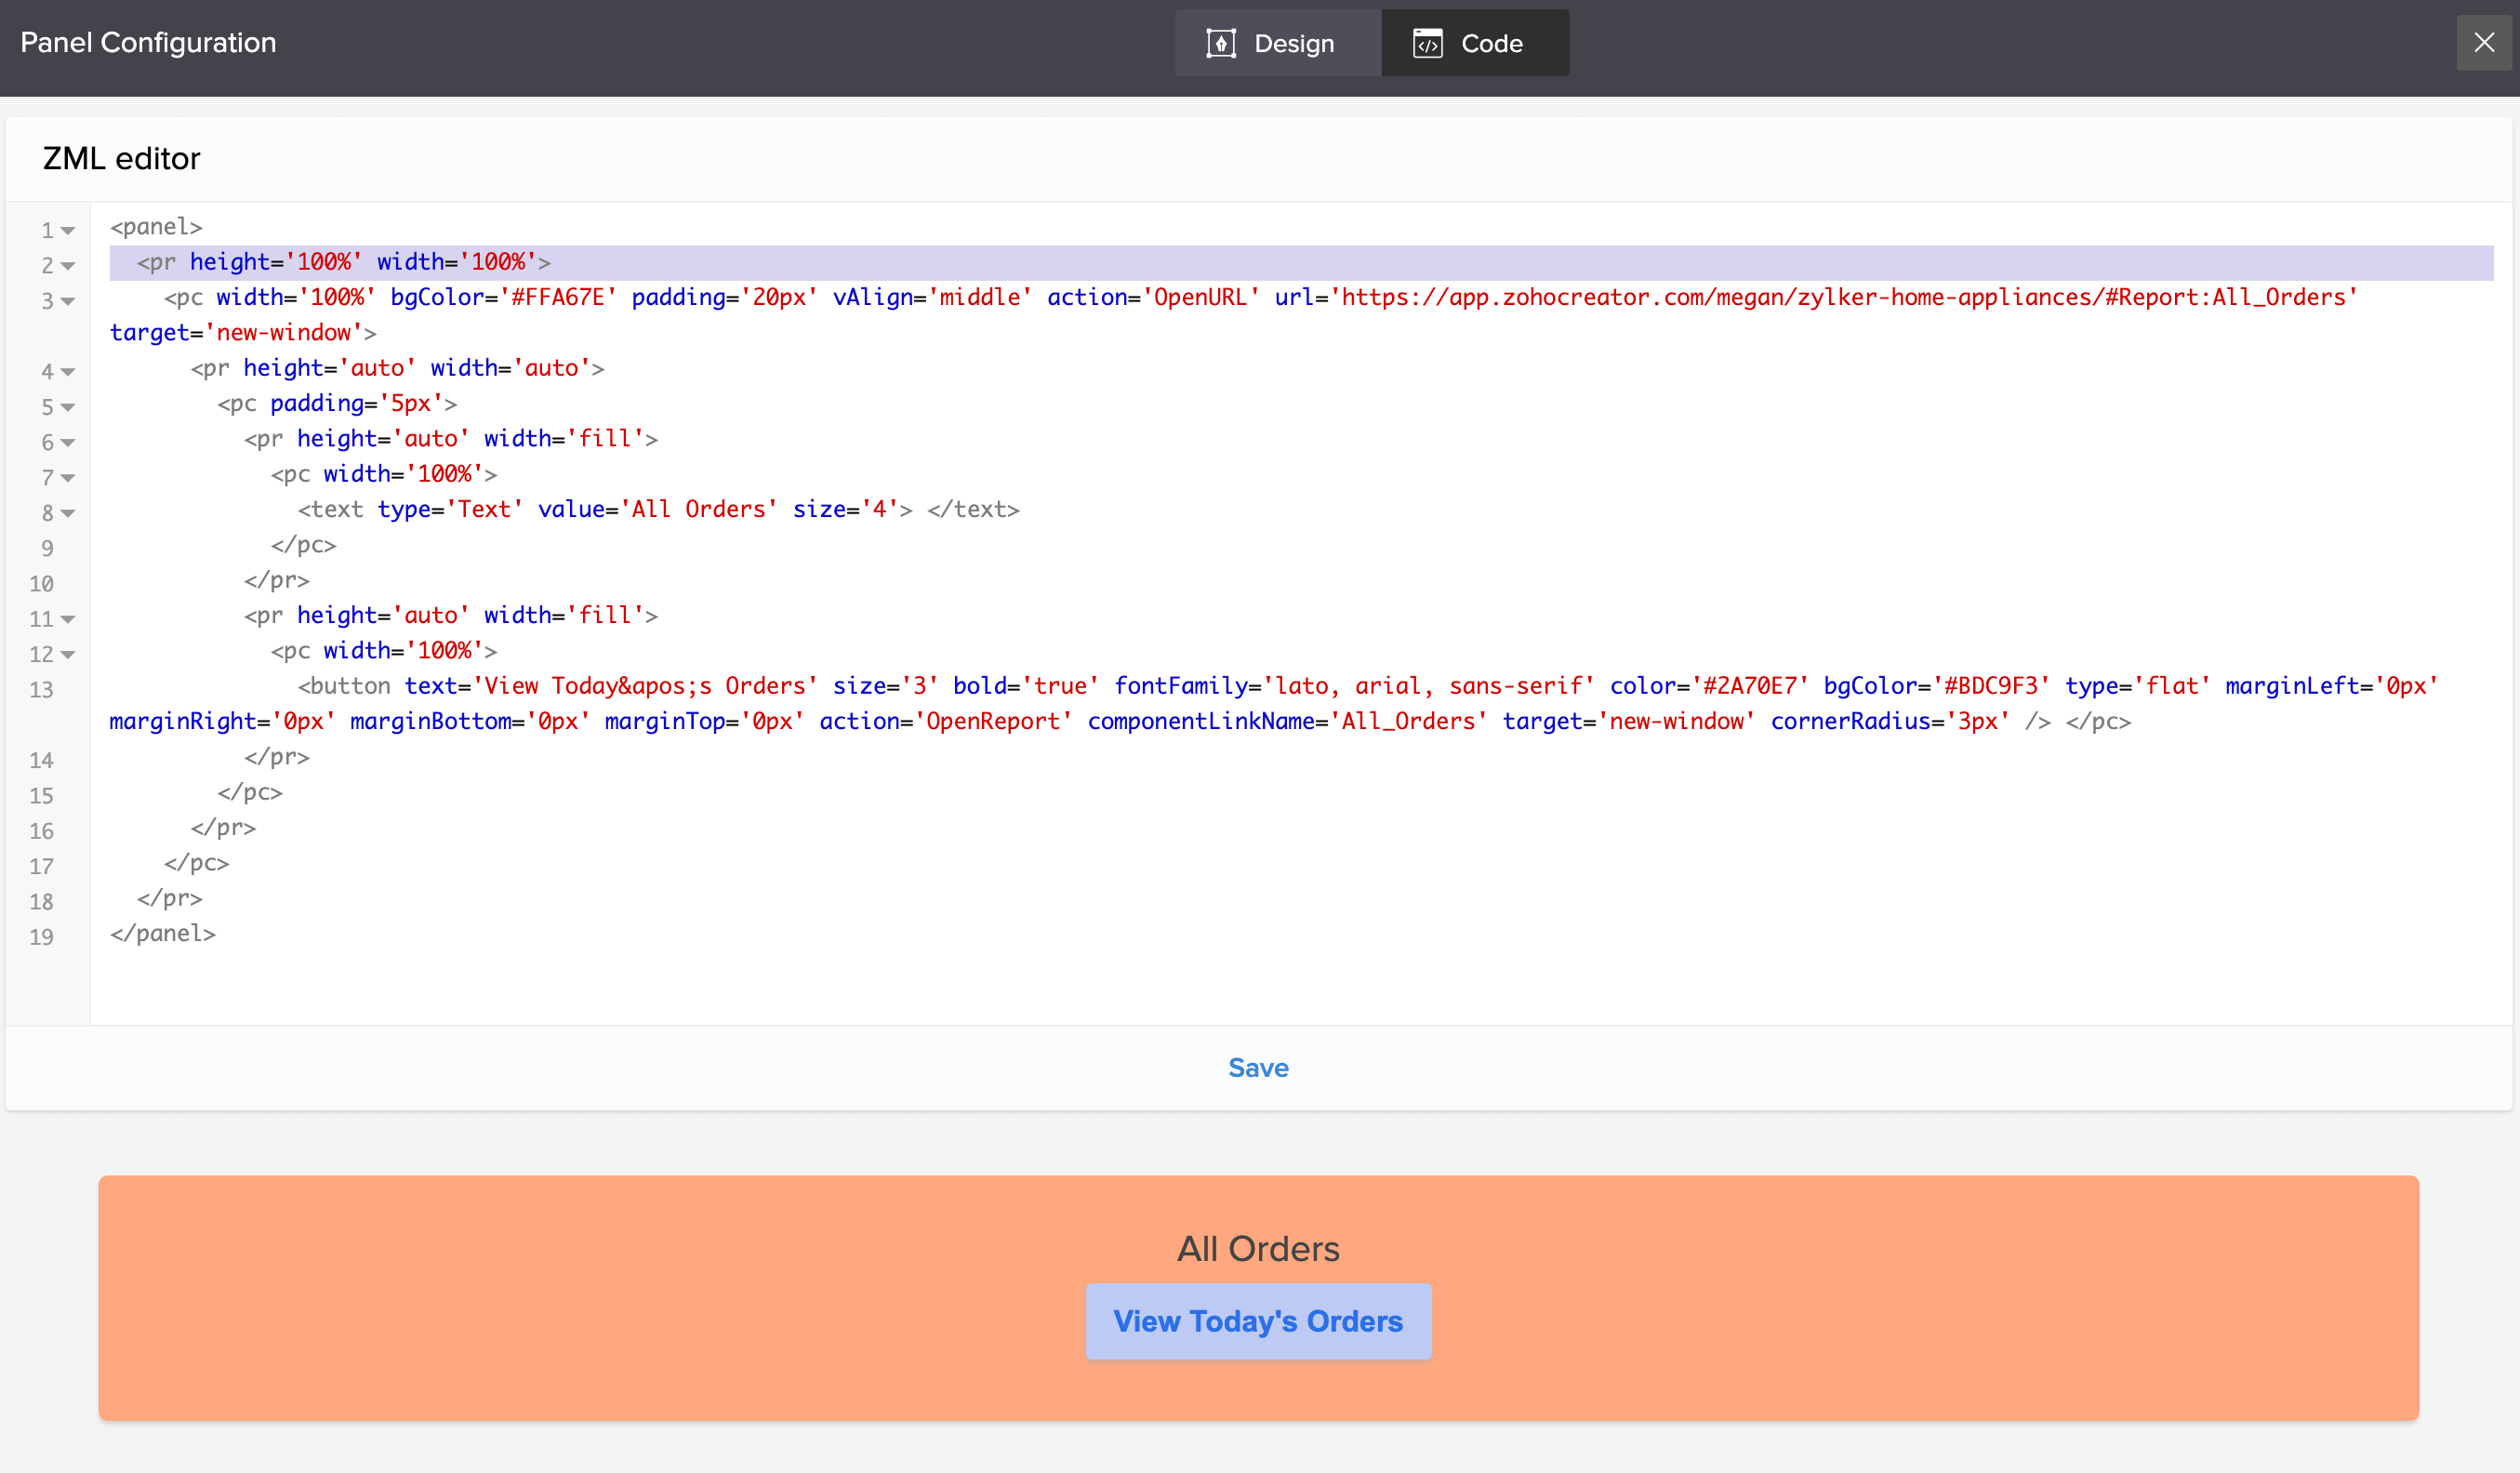Click the Design tab icon
The width and height of the screenshot is (2520, 1473).
[x=1221, y=43]
